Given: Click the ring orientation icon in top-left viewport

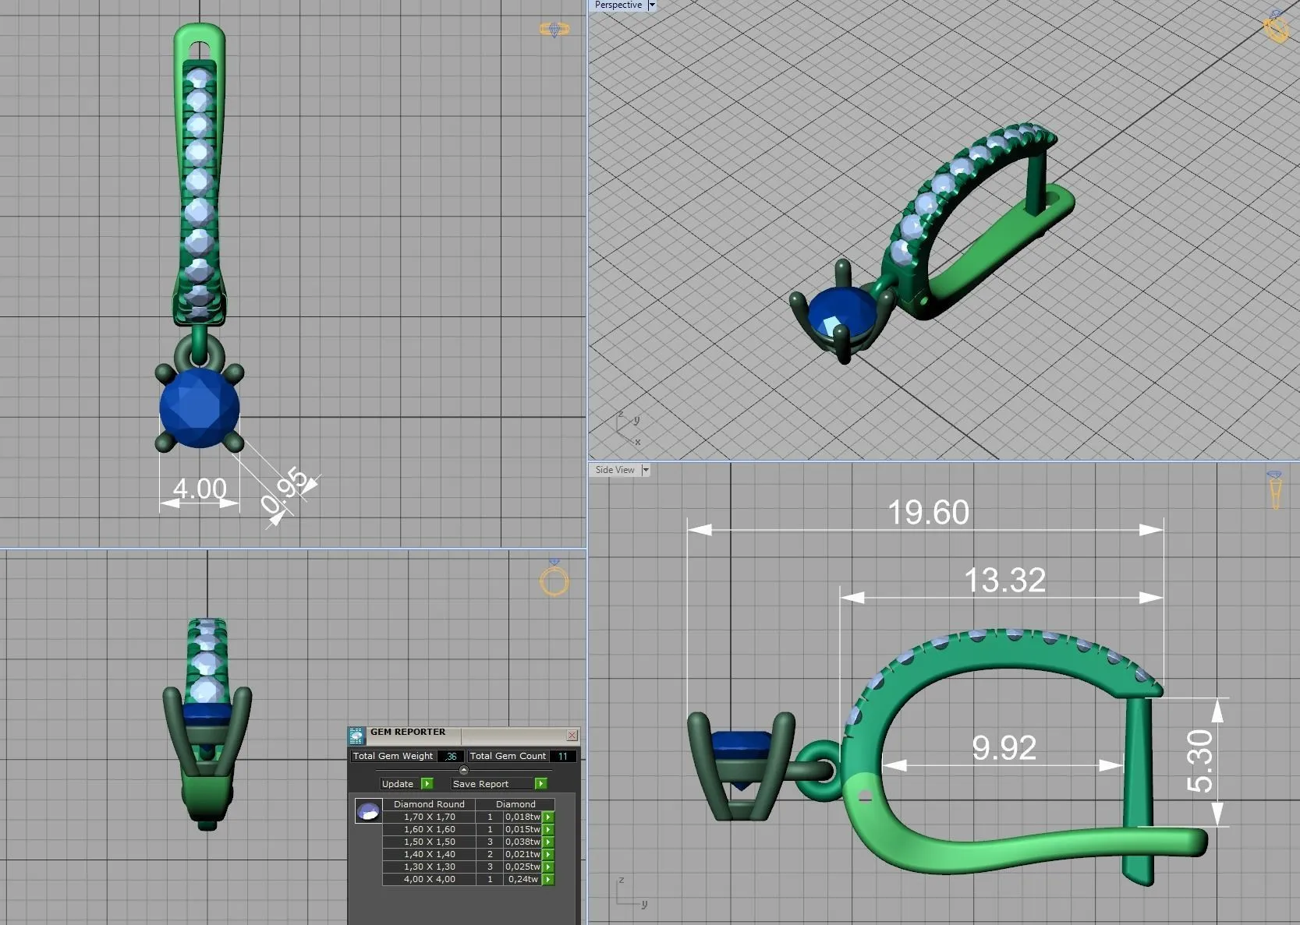Looking at the screenshot, I should (x=554, y=30).
